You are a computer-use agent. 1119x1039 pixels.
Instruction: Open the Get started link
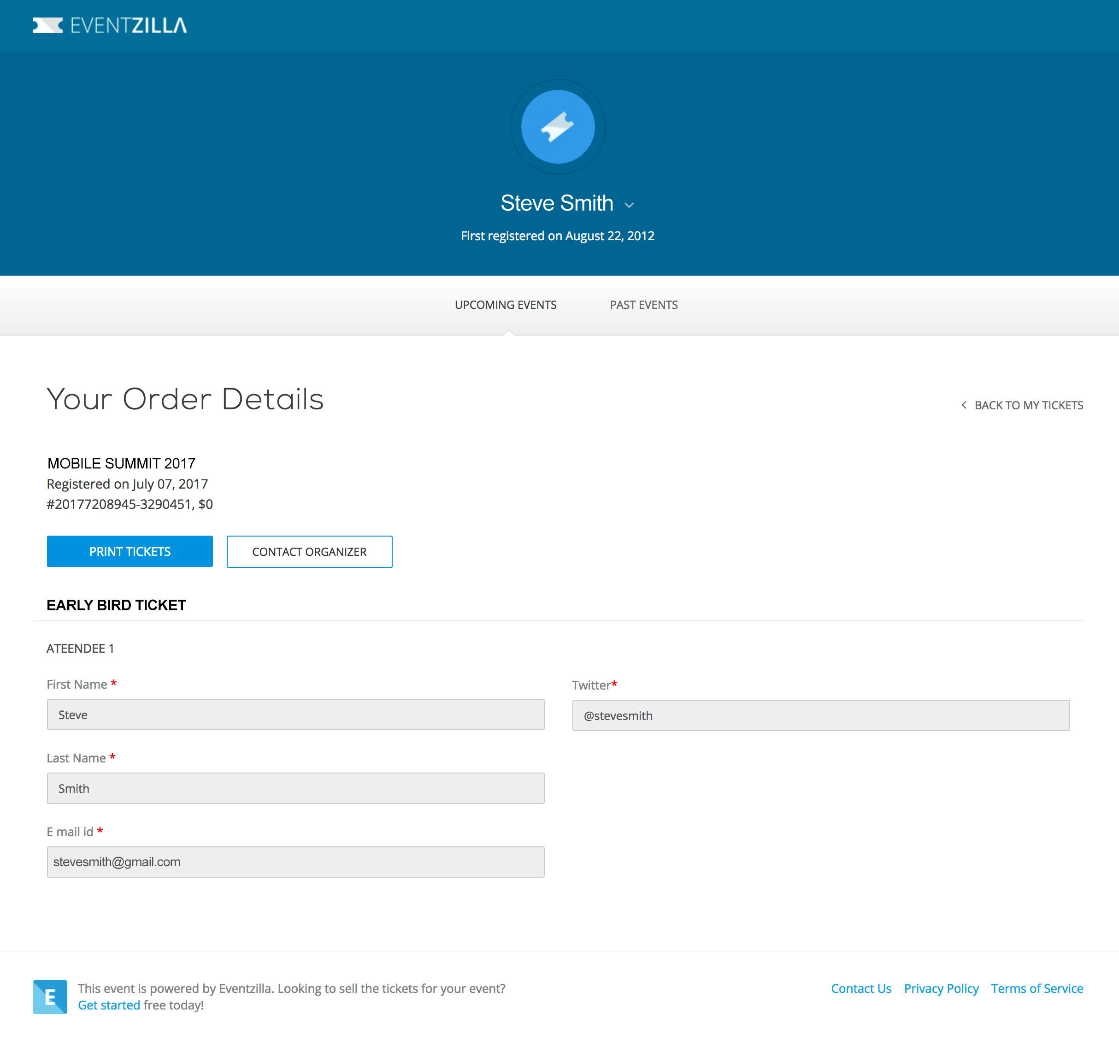pos(108,1005)
